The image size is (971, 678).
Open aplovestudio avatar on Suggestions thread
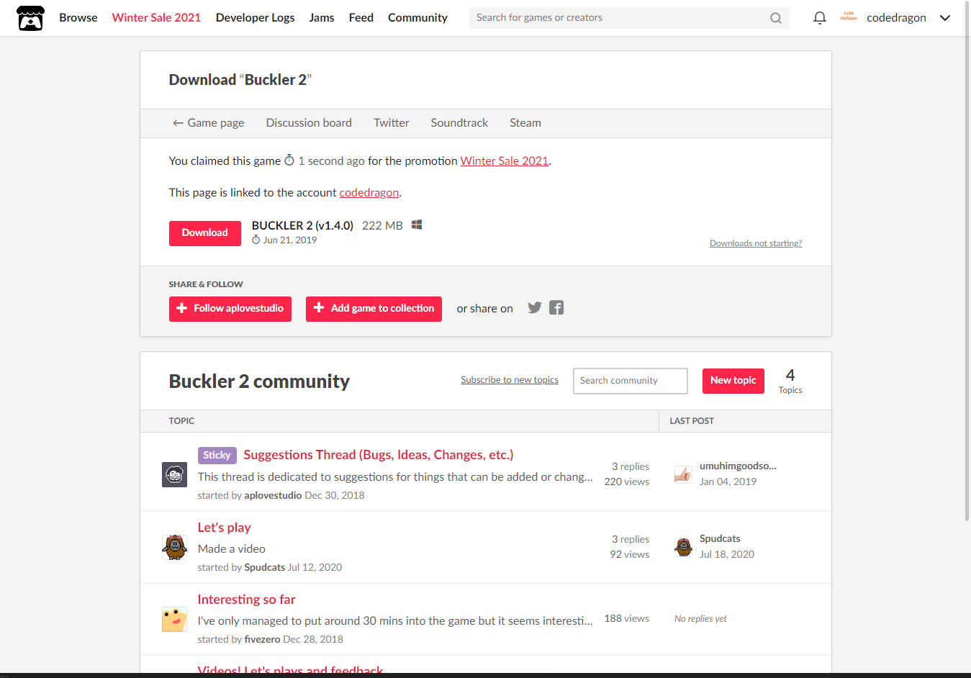(175, 475)
